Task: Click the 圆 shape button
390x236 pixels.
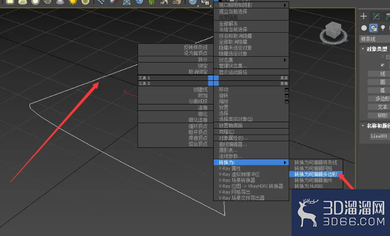Action: (379, 82)
